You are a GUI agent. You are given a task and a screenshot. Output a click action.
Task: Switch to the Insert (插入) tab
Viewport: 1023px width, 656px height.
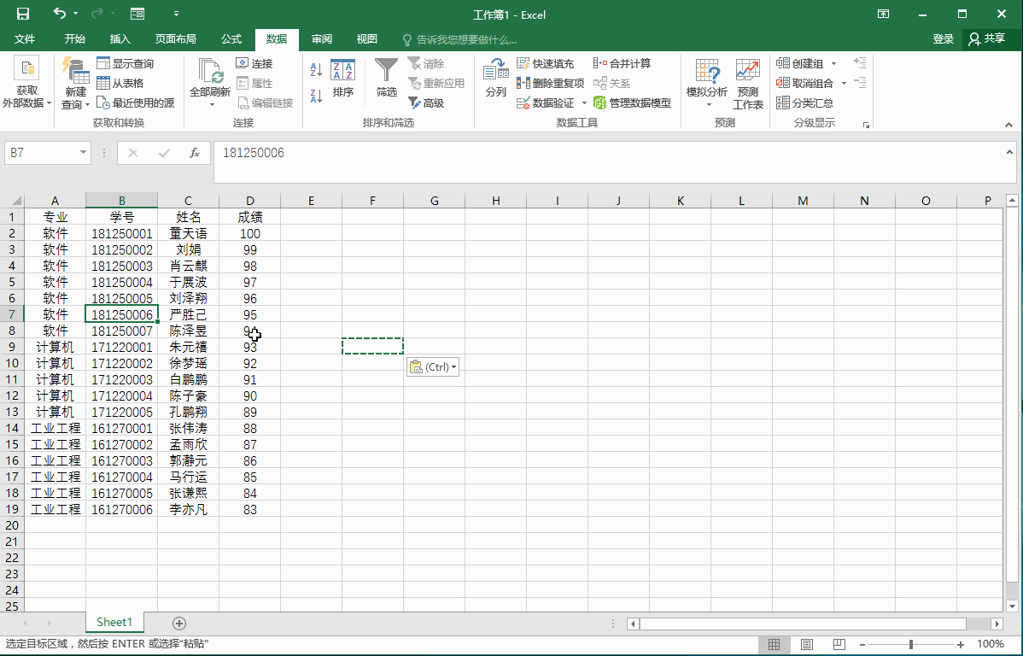(x=120, y=39)
